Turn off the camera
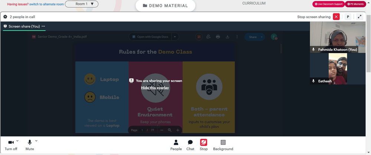The image size is (371, 155). pyautogui.click(x=11, y=145)
